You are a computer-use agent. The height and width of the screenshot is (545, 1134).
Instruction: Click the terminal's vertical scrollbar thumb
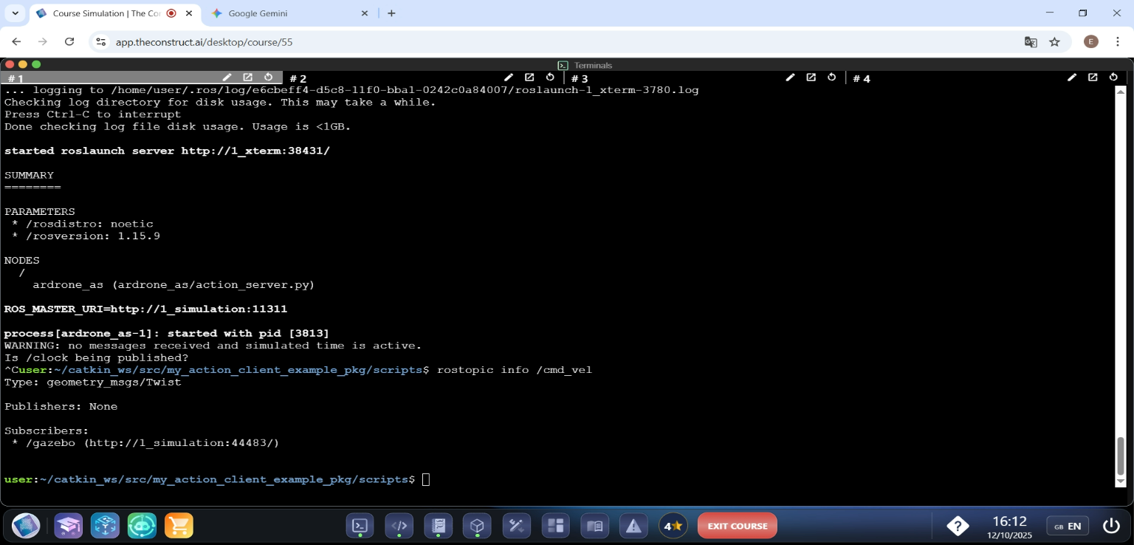click(x=1120, y=456)
